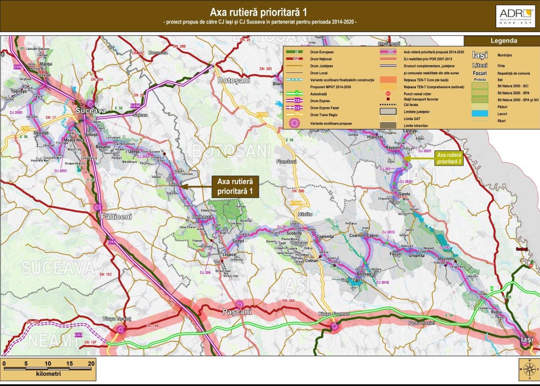
Task: Select the Drum Trans Regio legend symbol
Action: tap(295, 114)
